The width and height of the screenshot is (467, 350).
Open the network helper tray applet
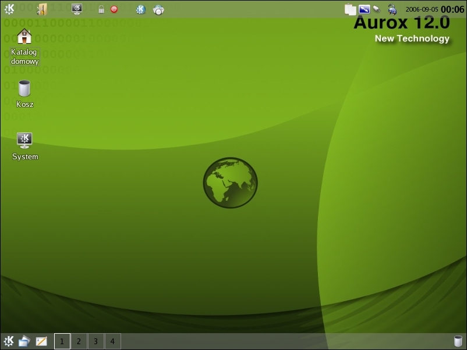tap(391, 9)
